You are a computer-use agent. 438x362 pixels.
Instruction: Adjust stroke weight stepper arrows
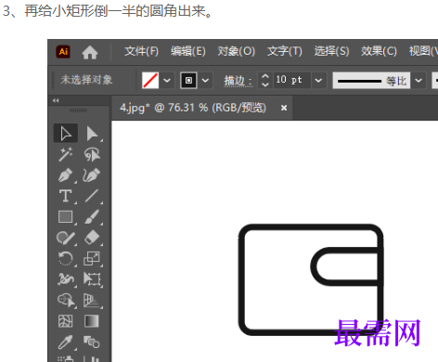tap(265, 81)
